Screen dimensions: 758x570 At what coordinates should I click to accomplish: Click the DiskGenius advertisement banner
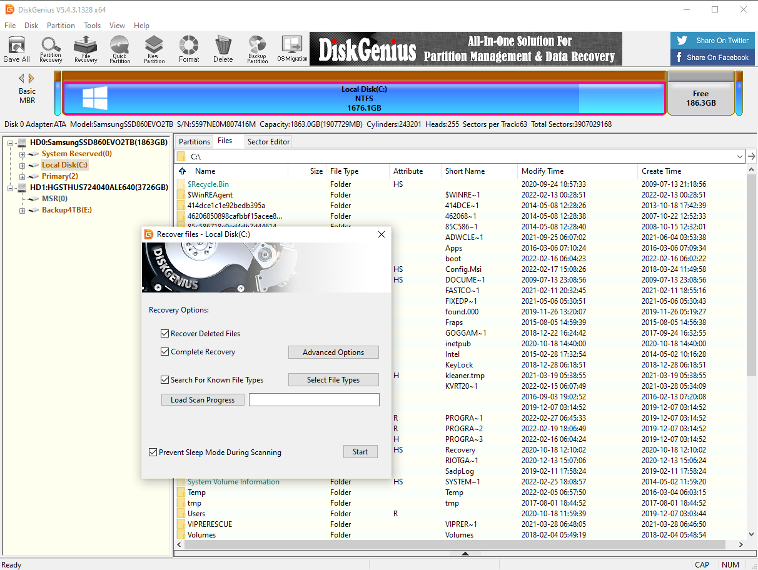click(x=466, y=49)
